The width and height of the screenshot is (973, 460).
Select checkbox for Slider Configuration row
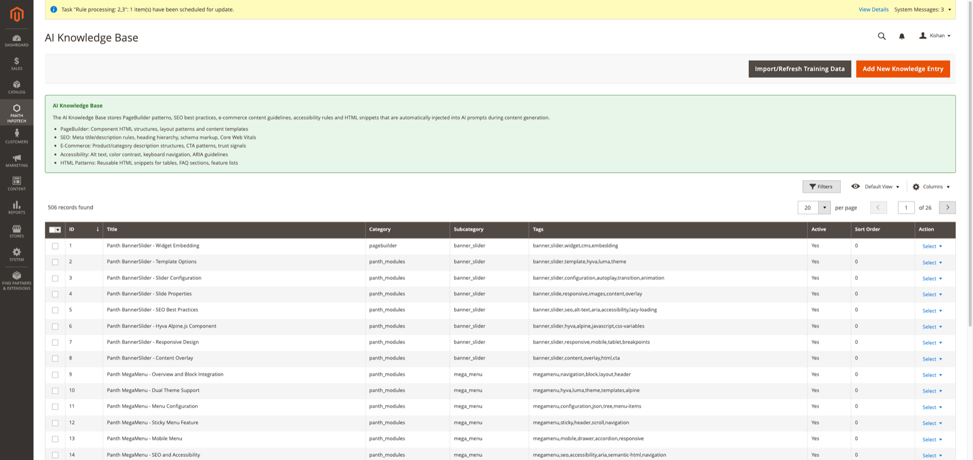click(55, 278)
